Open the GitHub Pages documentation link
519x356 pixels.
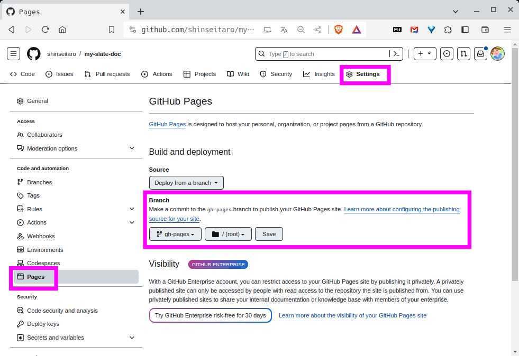tap(167, 124)
